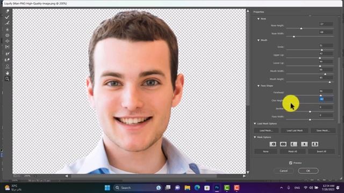Image resolution: width=344 pixels, height=193 pixels.
Task: Select the Face tool
Action: [x=7, y=66]
